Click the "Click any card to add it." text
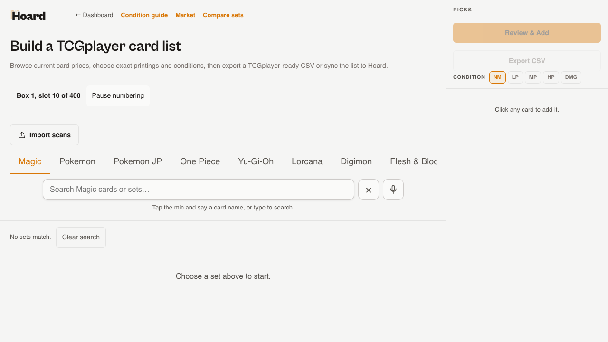 (527, 110)
